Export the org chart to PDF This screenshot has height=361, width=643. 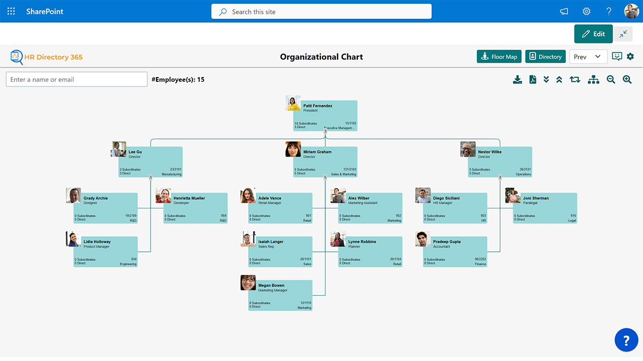[532, 79]
